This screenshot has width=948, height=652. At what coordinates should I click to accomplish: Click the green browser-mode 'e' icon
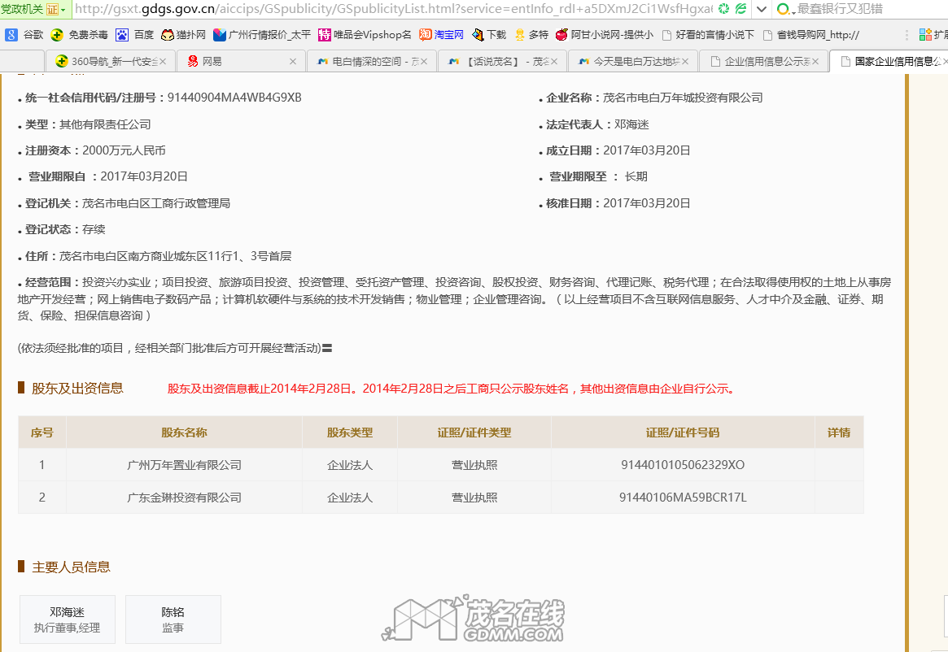[x=740, y=9]
